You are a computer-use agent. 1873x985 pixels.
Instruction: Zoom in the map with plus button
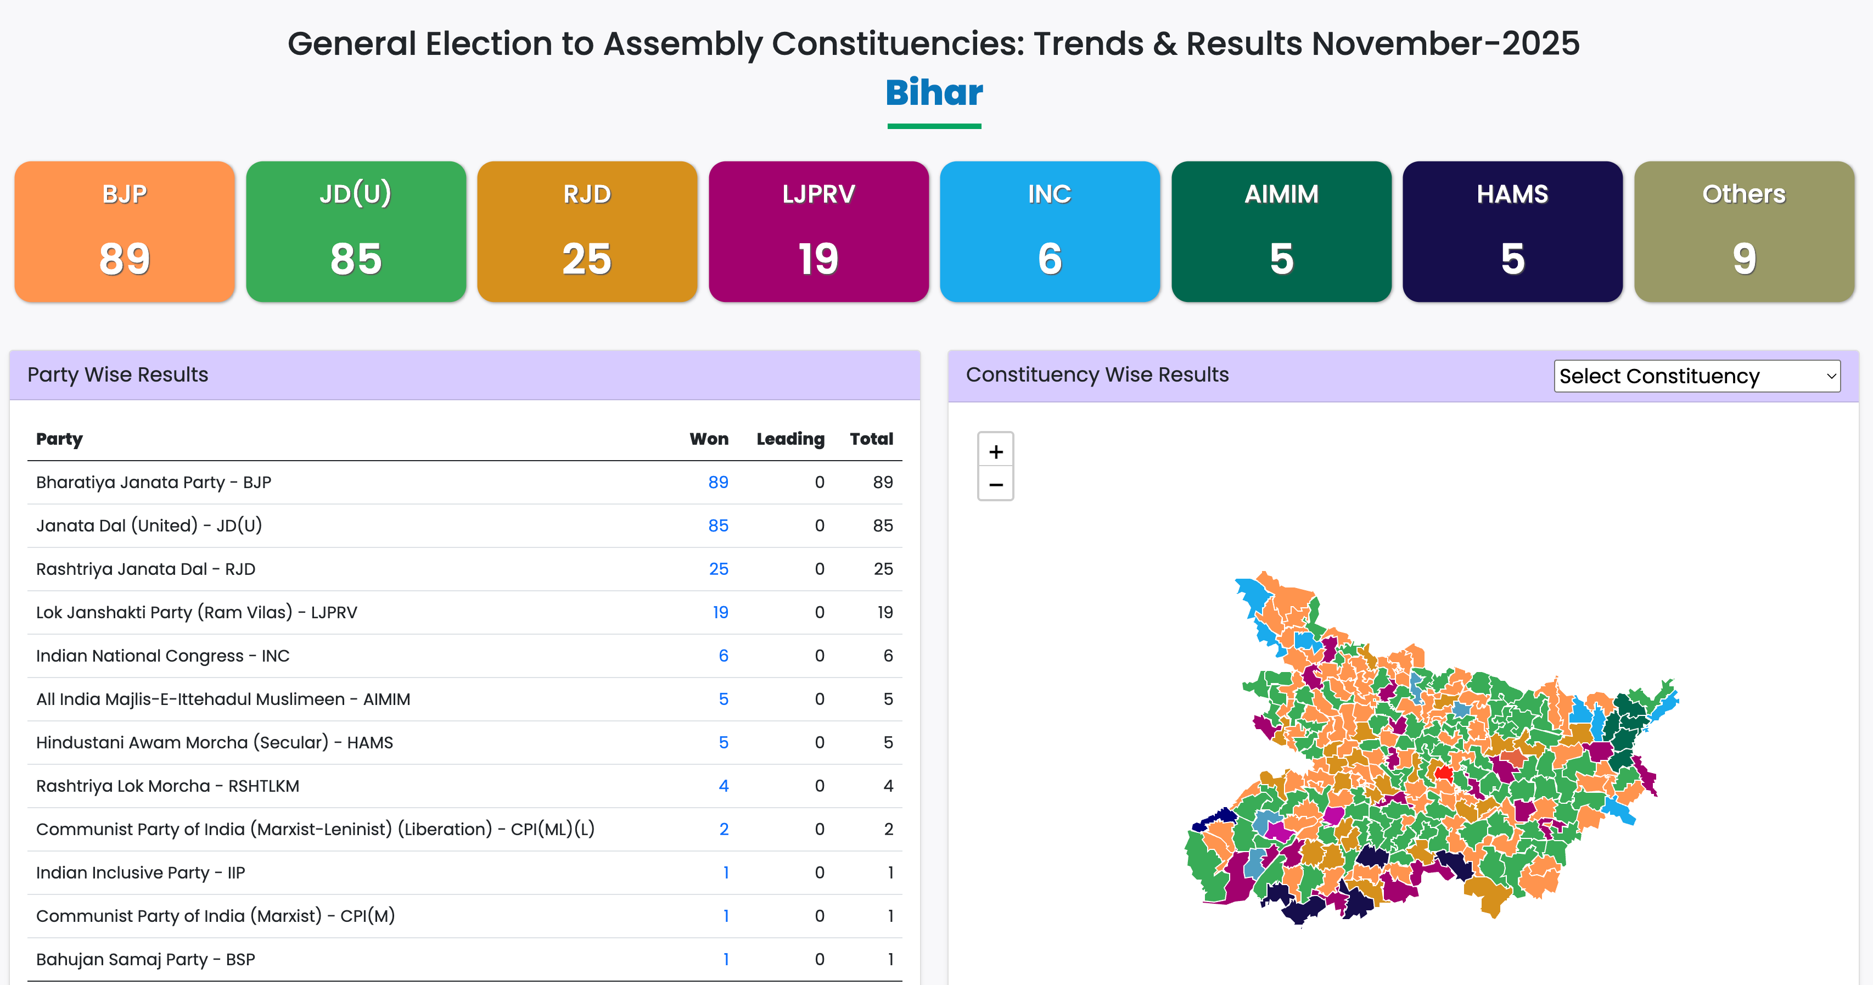tap(995, 451)
